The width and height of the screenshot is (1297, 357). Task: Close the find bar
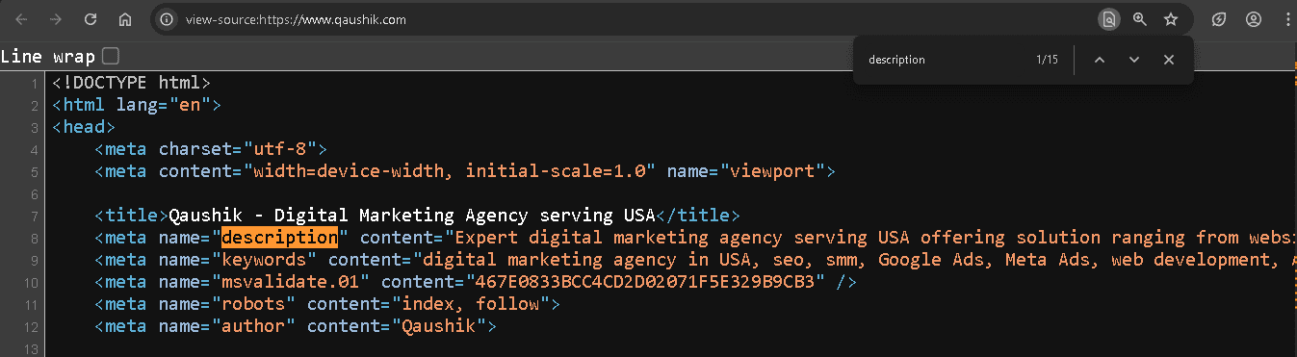[x=1169, y=60]
